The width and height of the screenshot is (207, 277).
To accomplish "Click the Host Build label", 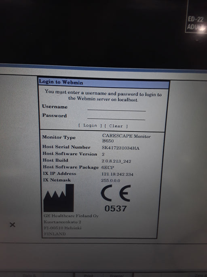I will [x=55, y=160].
